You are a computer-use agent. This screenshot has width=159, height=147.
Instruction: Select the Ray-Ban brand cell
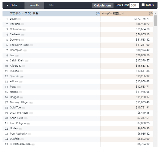tap(54, 24)
